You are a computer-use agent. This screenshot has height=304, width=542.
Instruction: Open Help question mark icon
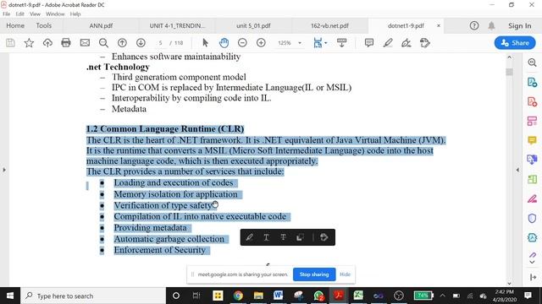coord(474,25)
